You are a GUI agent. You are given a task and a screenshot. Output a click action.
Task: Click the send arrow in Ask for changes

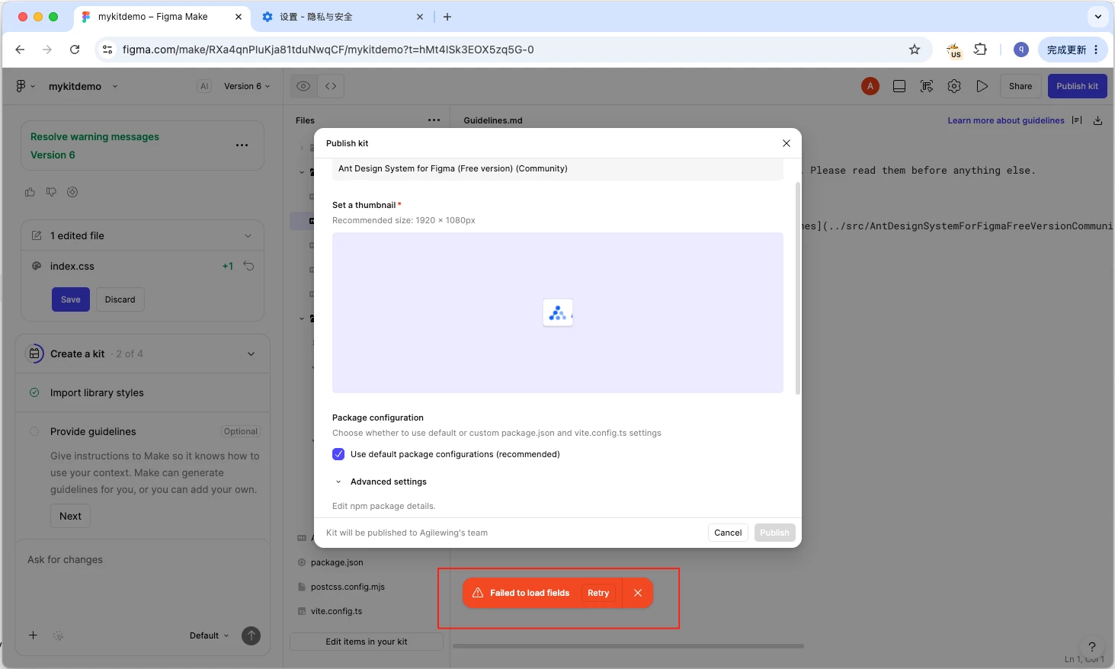[x=251, y=635]
